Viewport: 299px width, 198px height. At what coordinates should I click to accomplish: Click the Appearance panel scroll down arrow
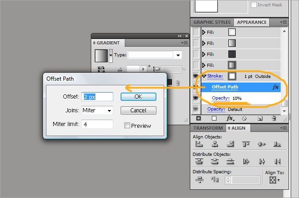(x=284, y=111)
